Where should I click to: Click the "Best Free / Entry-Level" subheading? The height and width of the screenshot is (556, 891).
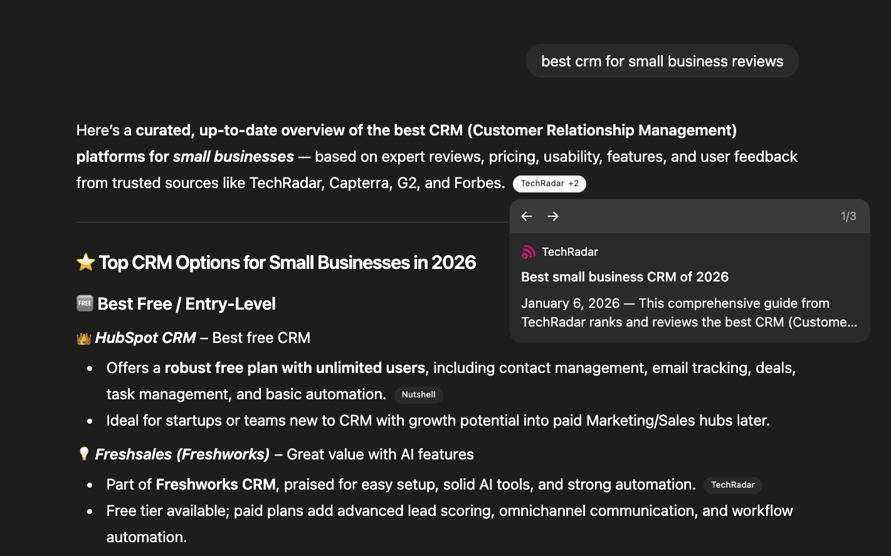tap(186, 304)
